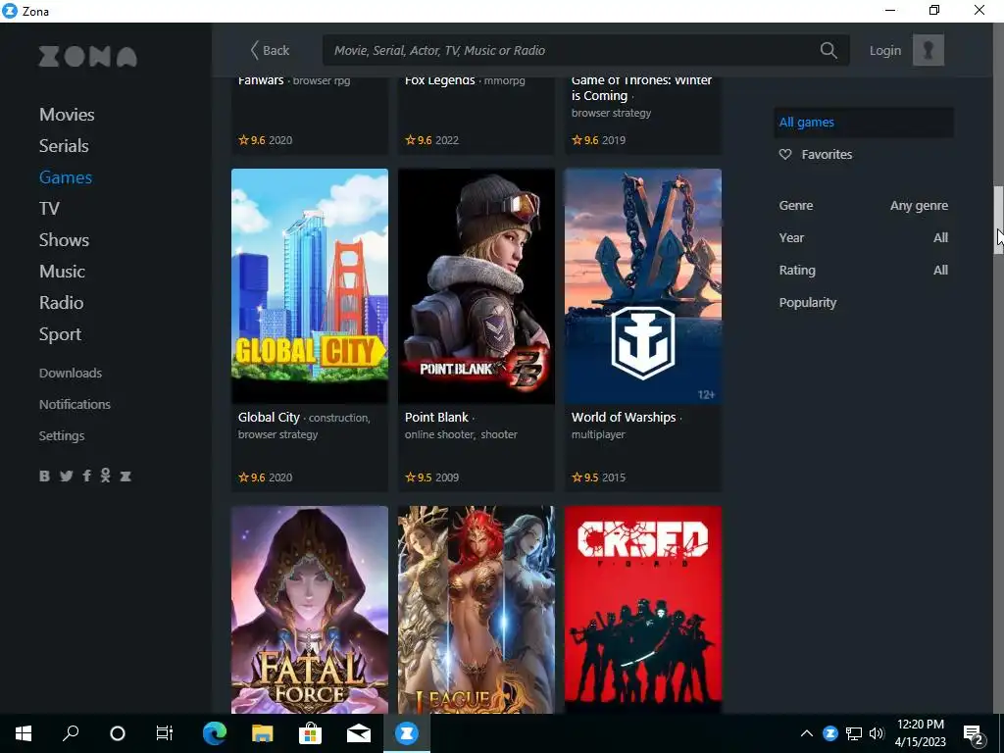Click the vertical scrollbar thumb
This screenshot has height=753, width=1004.
pos(998,221)
